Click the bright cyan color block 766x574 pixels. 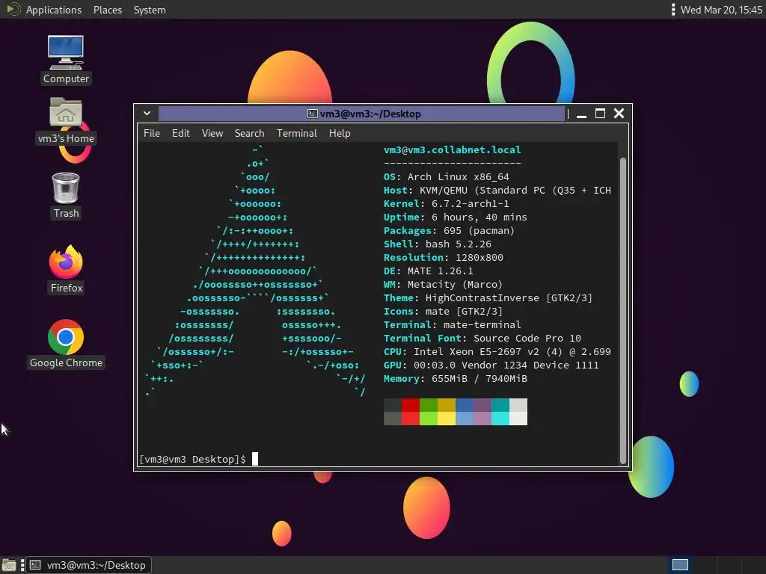(500, 419)
